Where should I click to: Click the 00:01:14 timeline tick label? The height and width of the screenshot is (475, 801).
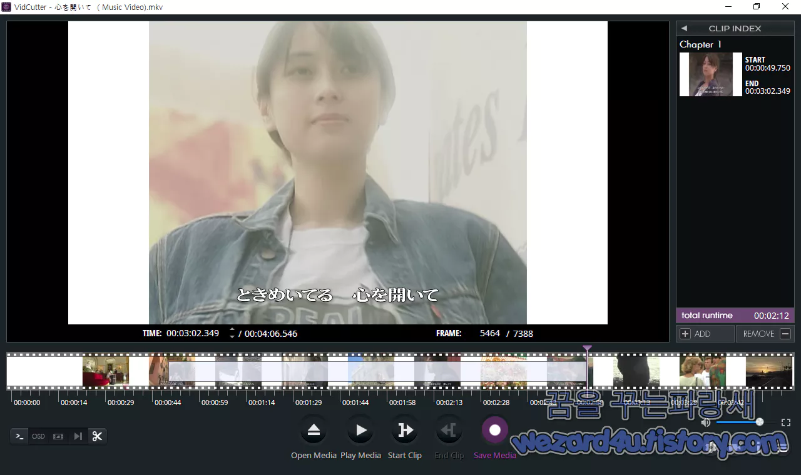(x=262, y=402)
